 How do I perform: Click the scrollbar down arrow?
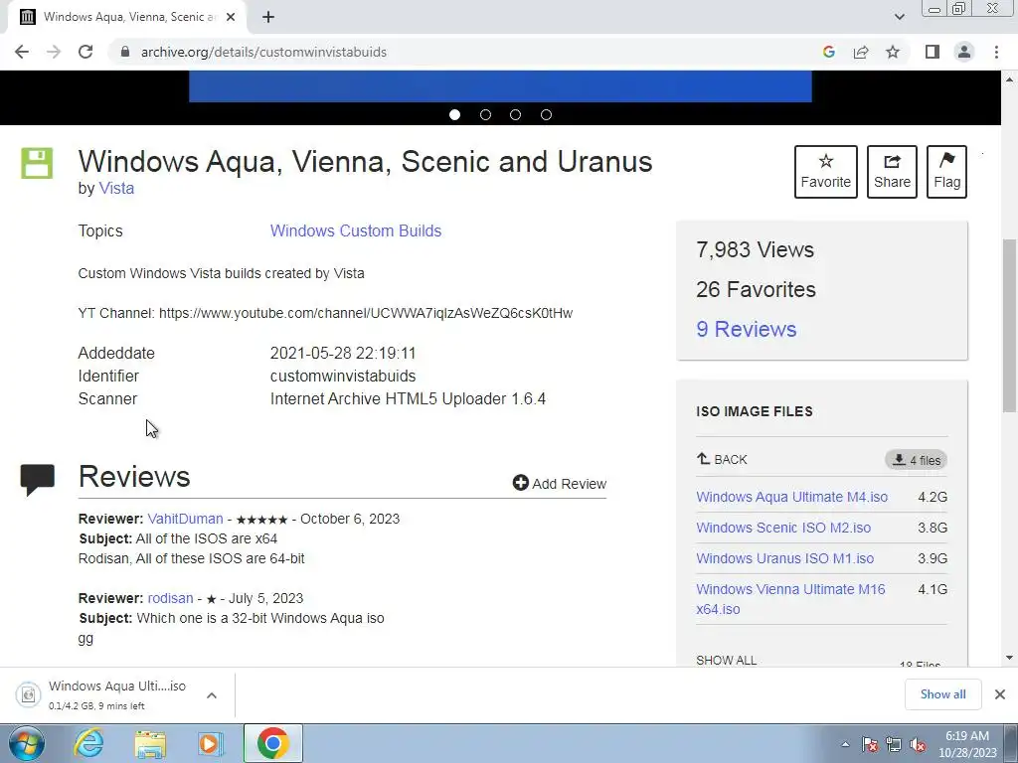click(1009, 658)
